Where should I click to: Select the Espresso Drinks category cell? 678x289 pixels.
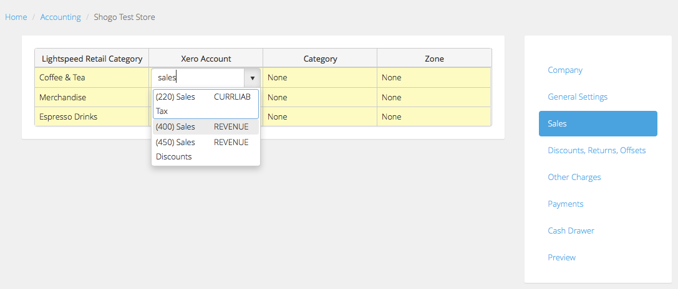click(92, 116)
